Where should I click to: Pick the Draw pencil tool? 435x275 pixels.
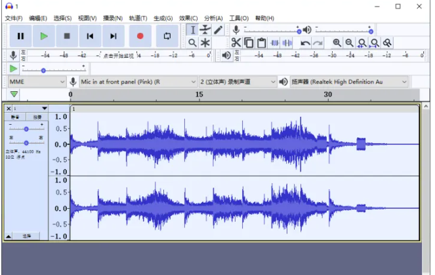[x=218, y=30]
